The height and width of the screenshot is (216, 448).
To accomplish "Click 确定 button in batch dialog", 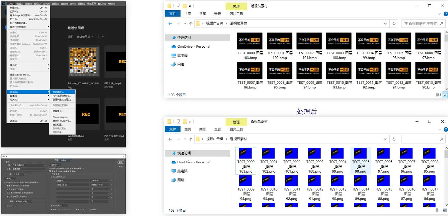I will point(121,162).
